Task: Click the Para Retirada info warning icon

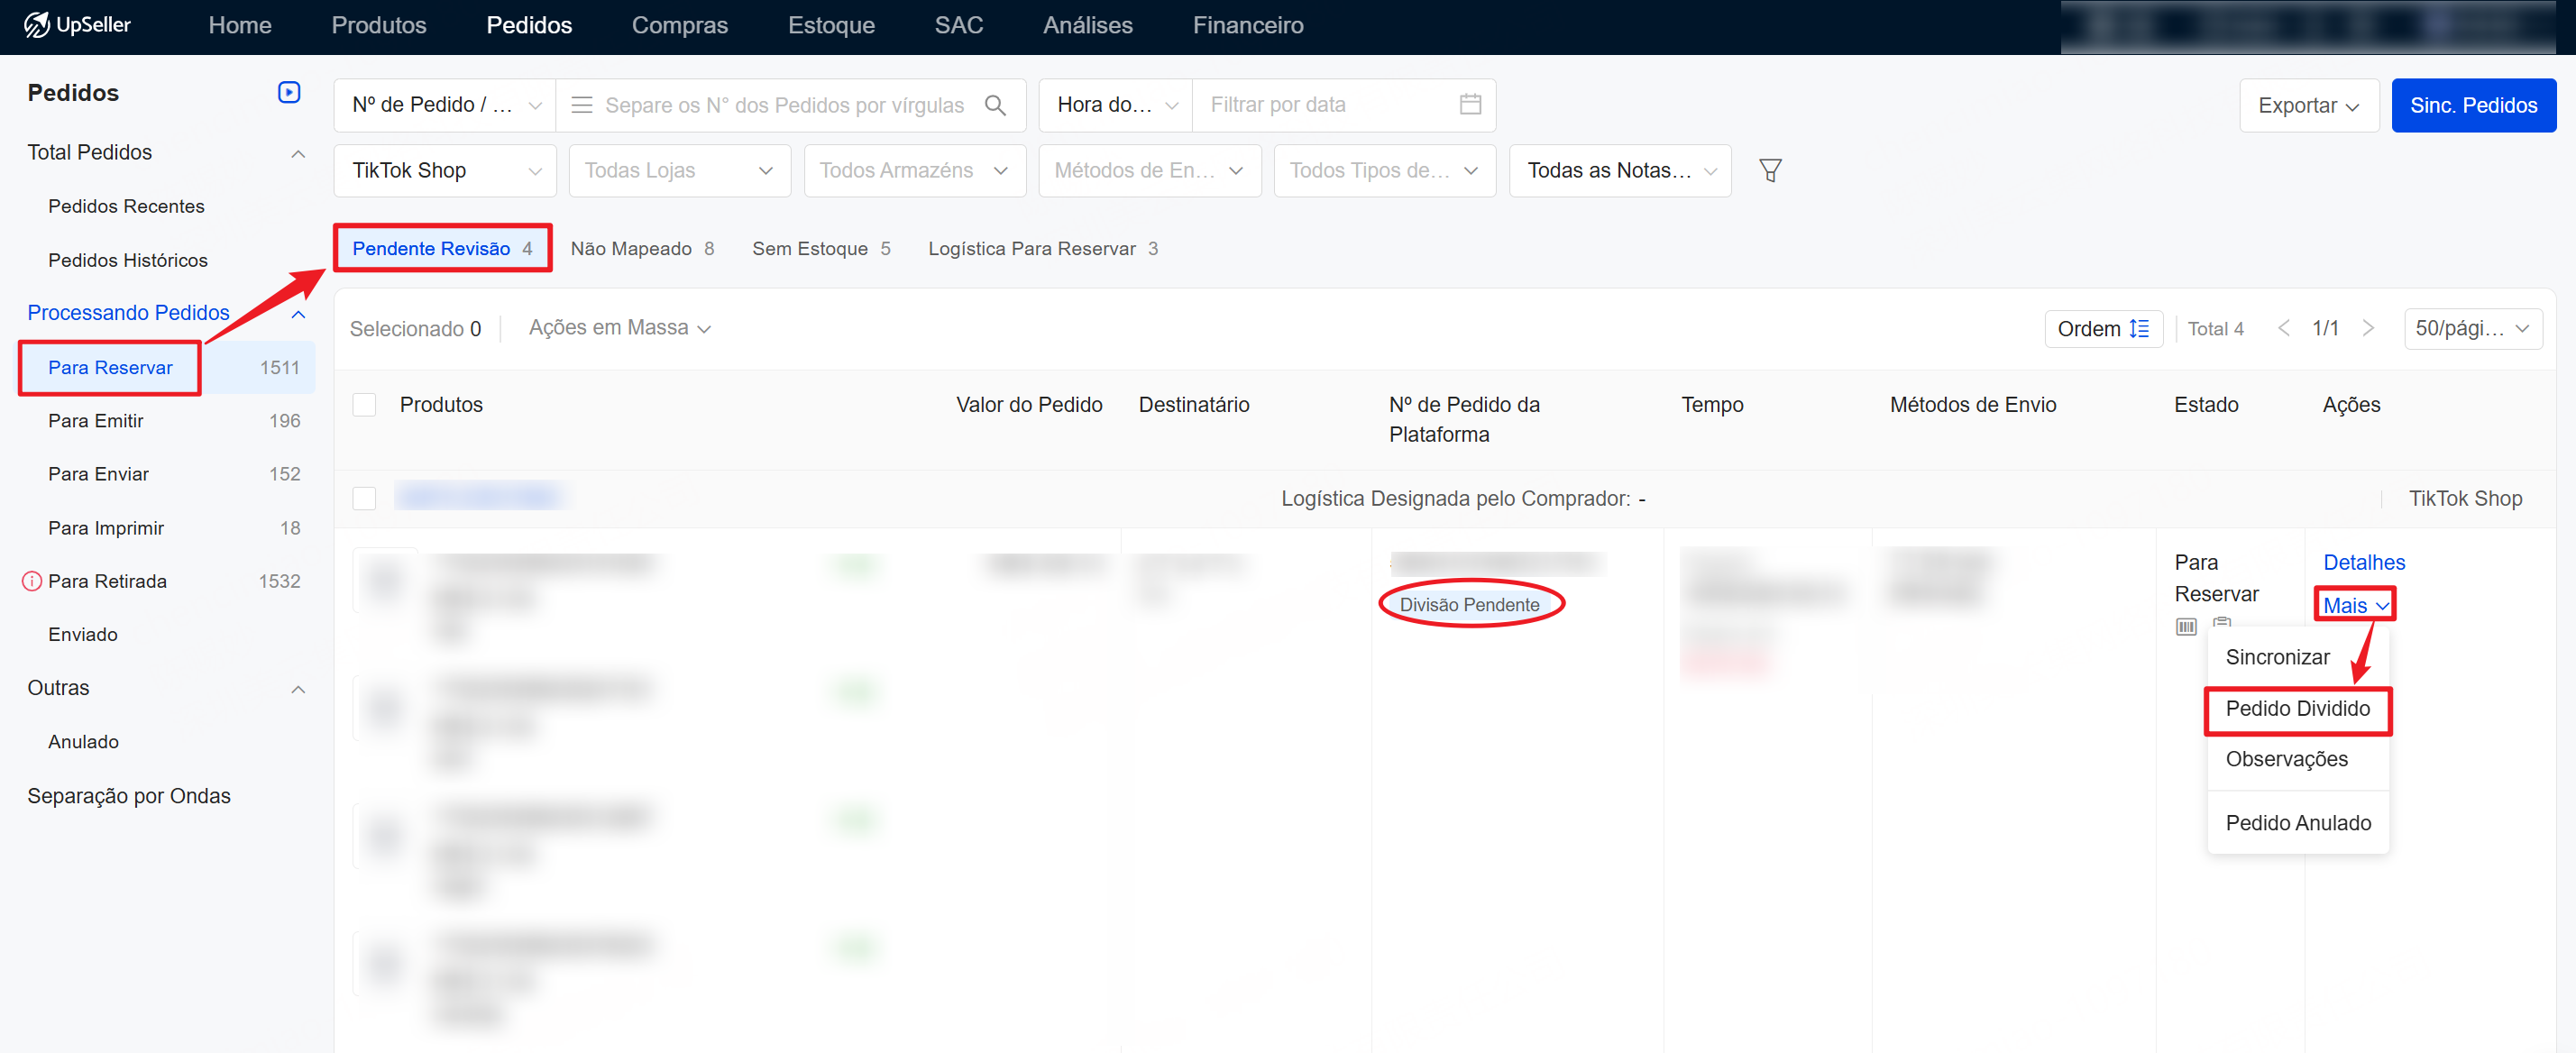Action: [32, 581]
